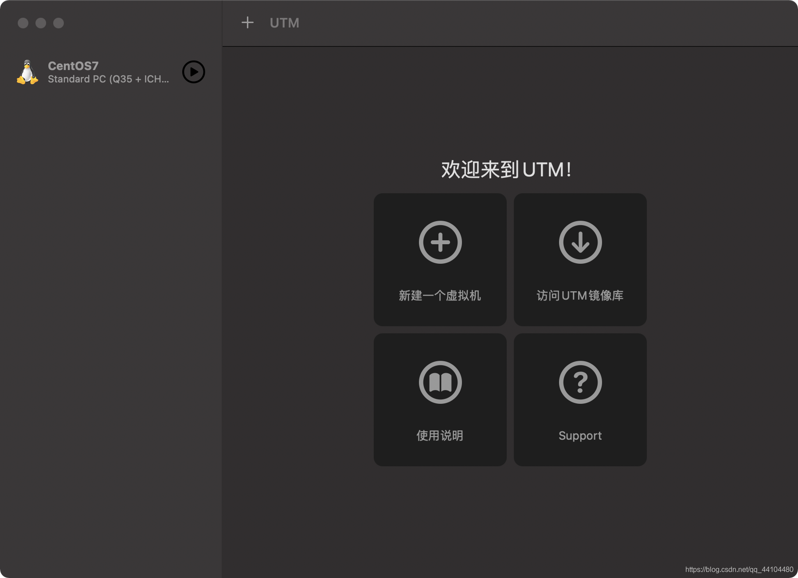Click the plus icon in the toolbar
The width and height of the screenshot is (798, 578).
(247, 23)
